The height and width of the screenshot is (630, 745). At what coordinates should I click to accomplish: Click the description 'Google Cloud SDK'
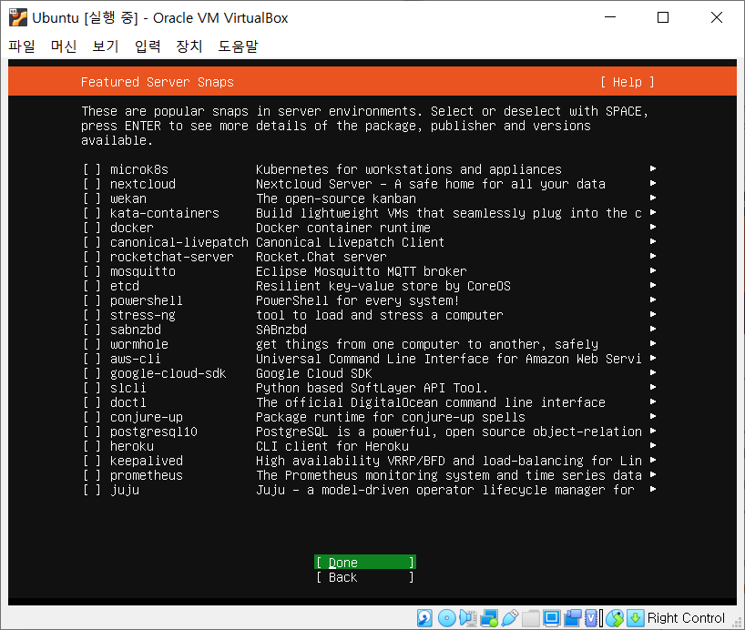[313, 373]
